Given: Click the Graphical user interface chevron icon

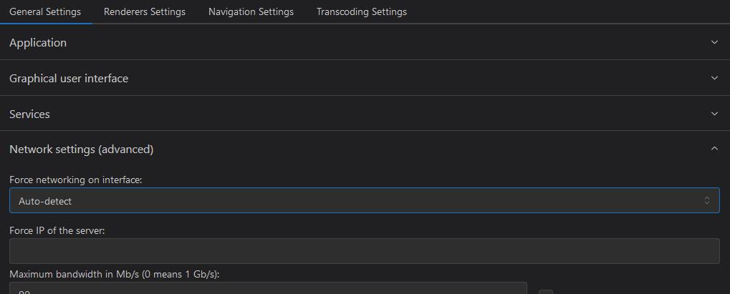Looking at the screenshot, I should tap(714, 78).
